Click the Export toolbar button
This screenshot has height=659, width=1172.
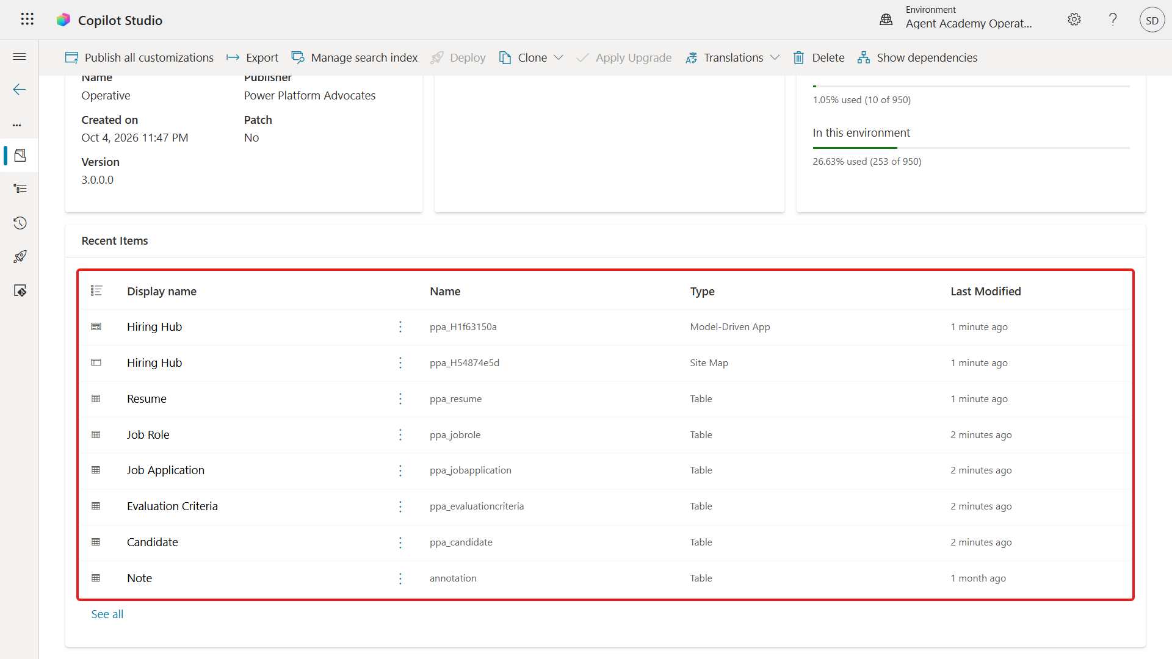click(x=252, y=57)
